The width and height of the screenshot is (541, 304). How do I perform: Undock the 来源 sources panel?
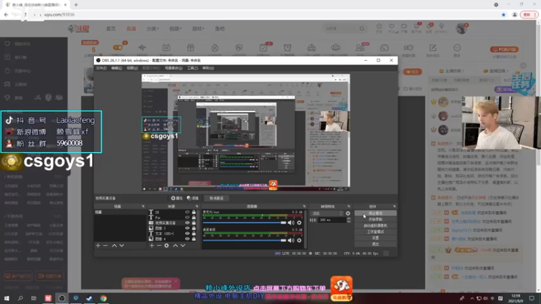tap(197, 207)
